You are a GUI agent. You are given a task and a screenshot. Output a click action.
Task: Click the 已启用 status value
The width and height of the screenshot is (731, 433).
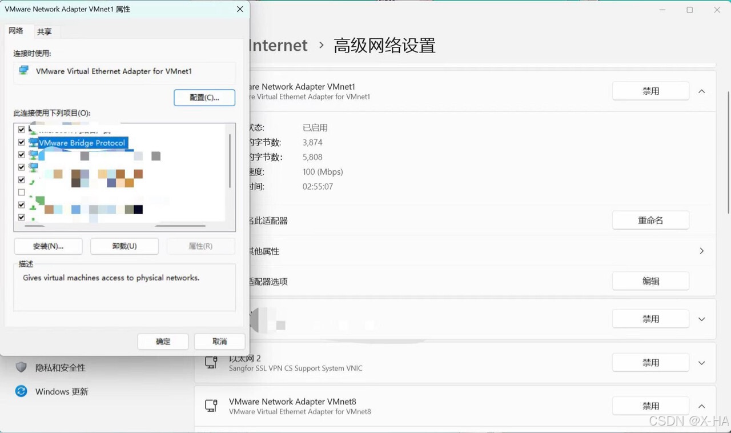tap(315, 128)
